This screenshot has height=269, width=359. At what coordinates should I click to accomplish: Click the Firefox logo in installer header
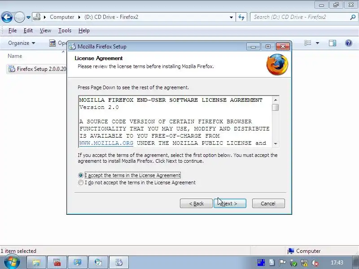coord(277,64)
